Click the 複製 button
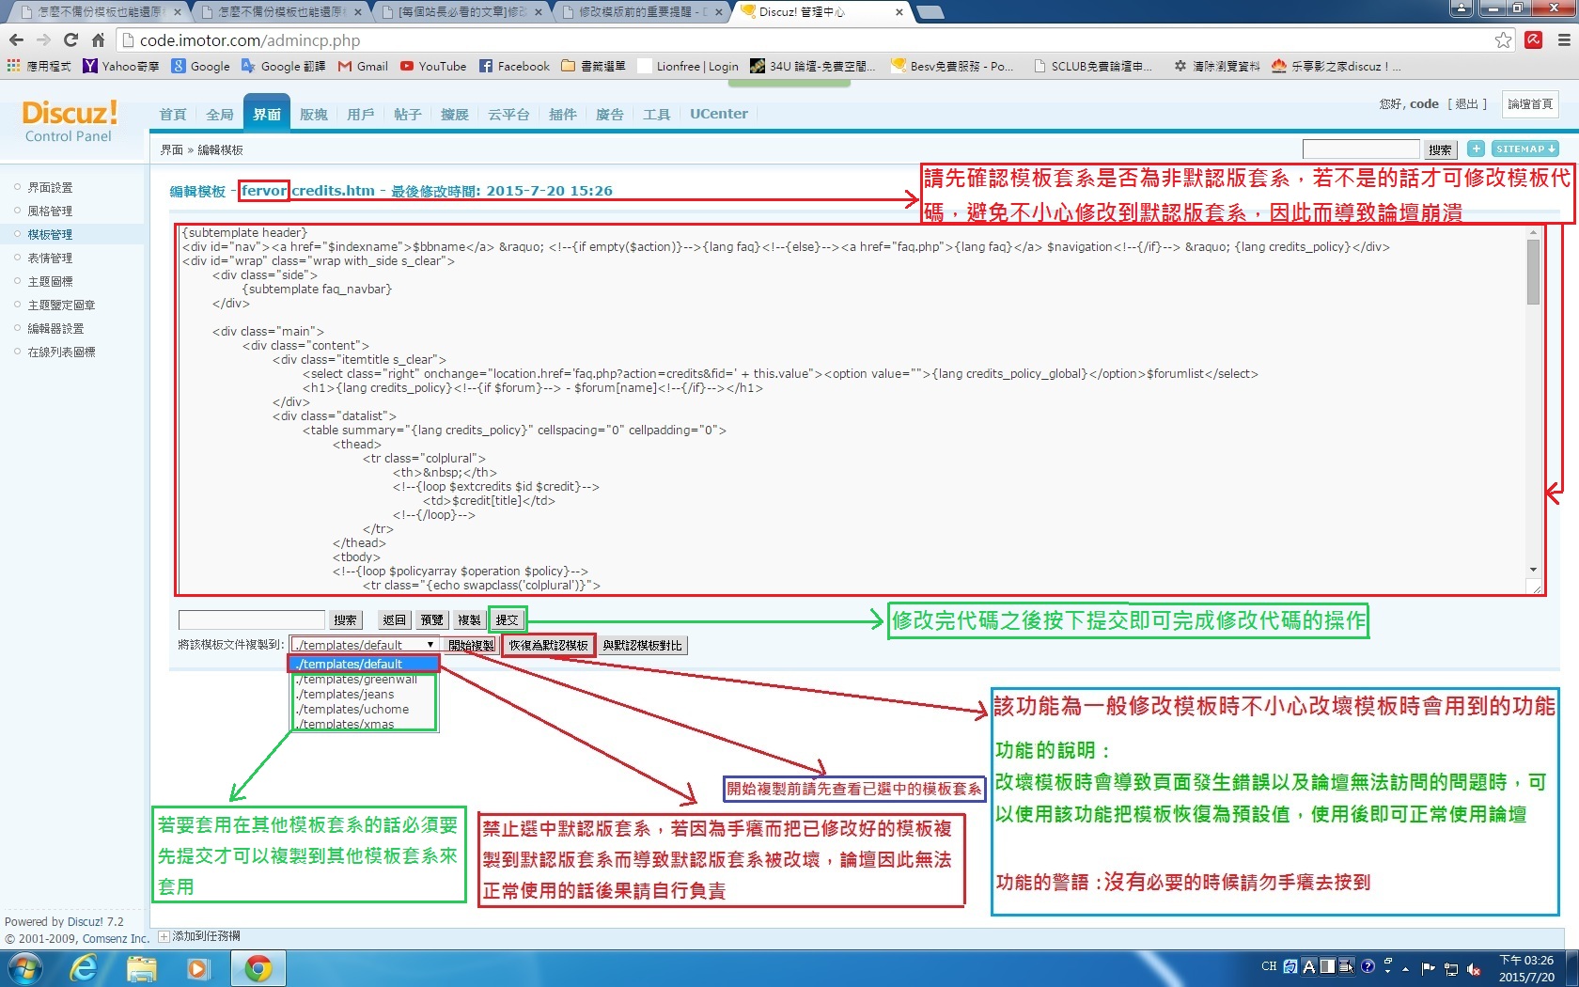The image size is (1579, 987). point(470,620)
